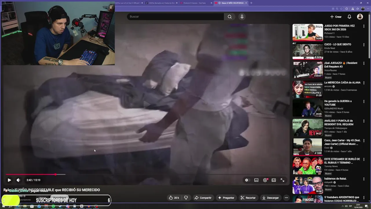The width and height of the screenshot is (371, 209).
Task: Open more actions ellipsis below video
Action: [x=286, y=198]
